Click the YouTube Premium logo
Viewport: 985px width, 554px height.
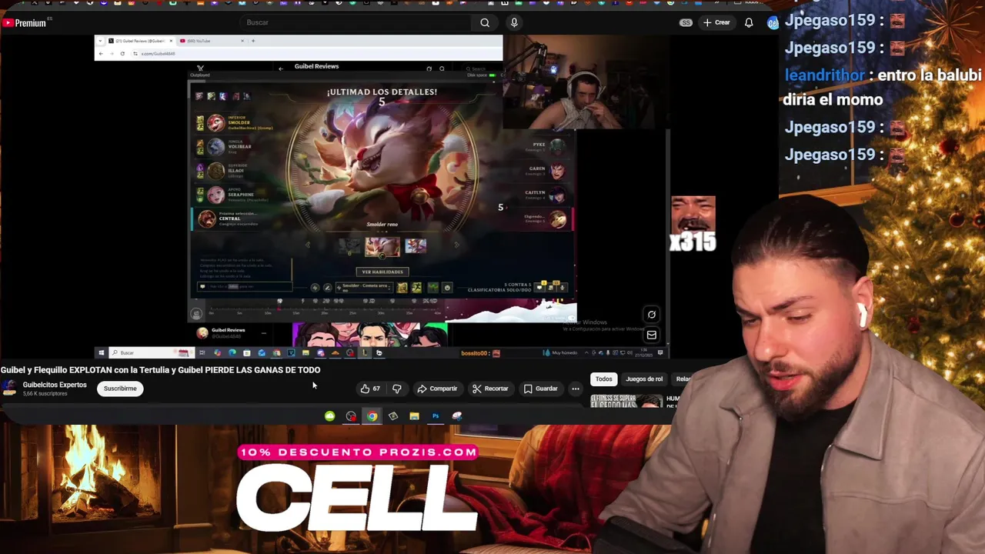(24, 23)
